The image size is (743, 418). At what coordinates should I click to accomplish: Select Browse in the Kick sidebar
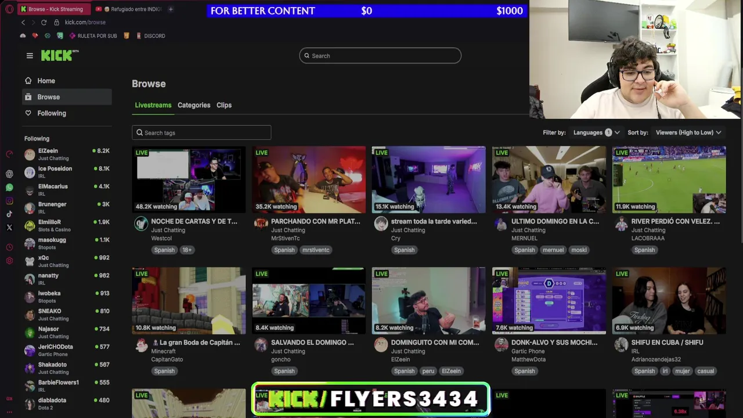pyautogui.click(x=67, y=97)
